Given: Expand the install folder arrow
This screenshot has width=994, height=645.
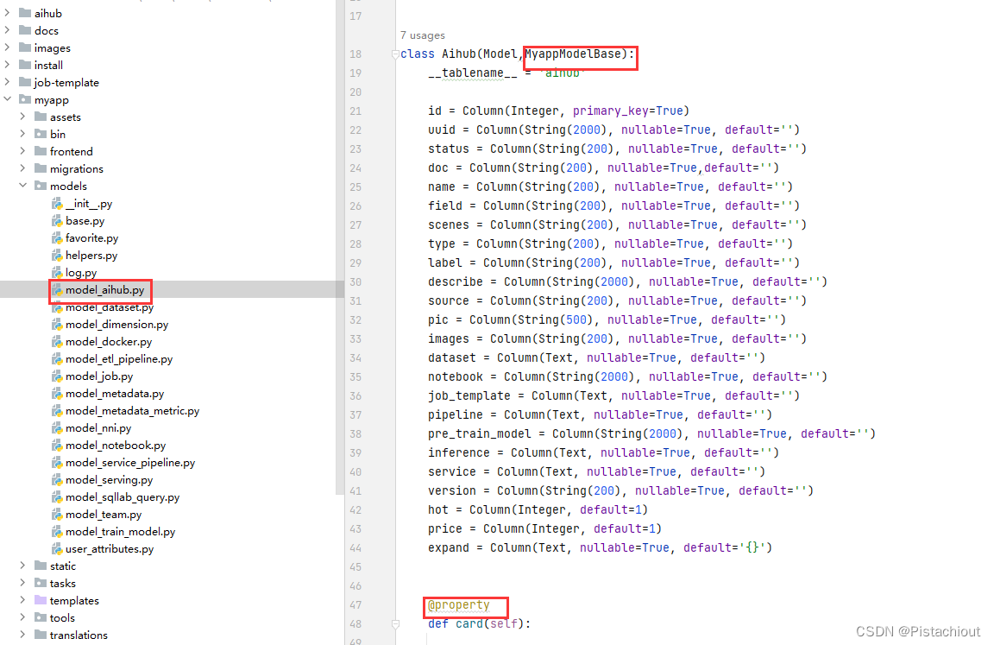Looking at the screenshot, I should pyautogui.click(x=7, y=65).
